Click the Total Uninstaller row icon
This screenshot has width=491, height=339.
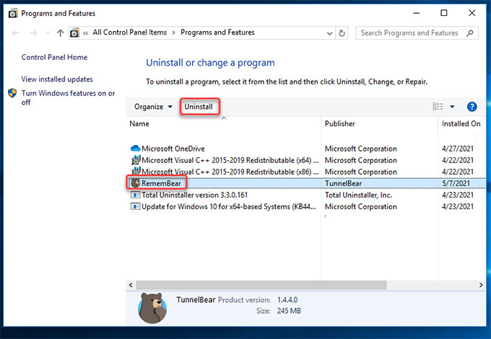[x=135, y=195]
